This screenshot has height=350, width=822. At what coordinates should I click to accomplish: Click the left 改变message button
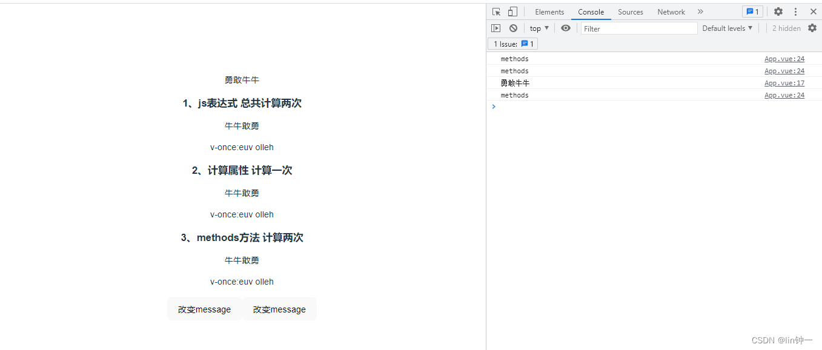[x=204, y=309]
